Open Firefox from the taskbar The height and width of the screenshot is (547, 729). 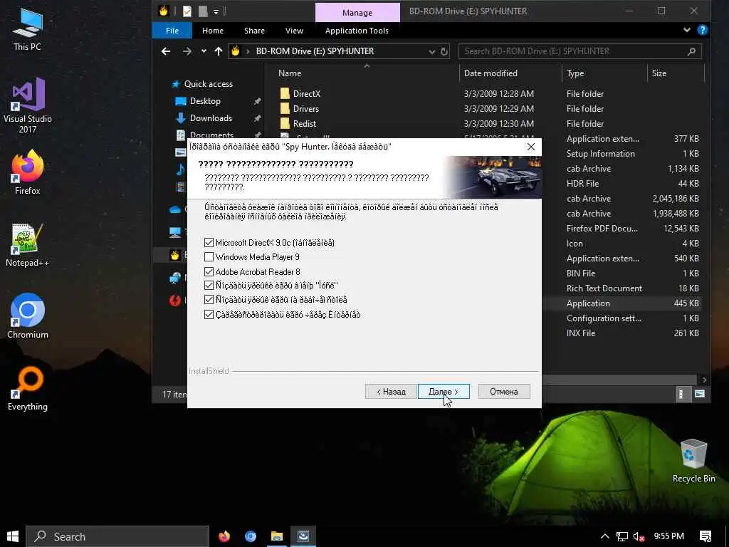click(224, 536)
